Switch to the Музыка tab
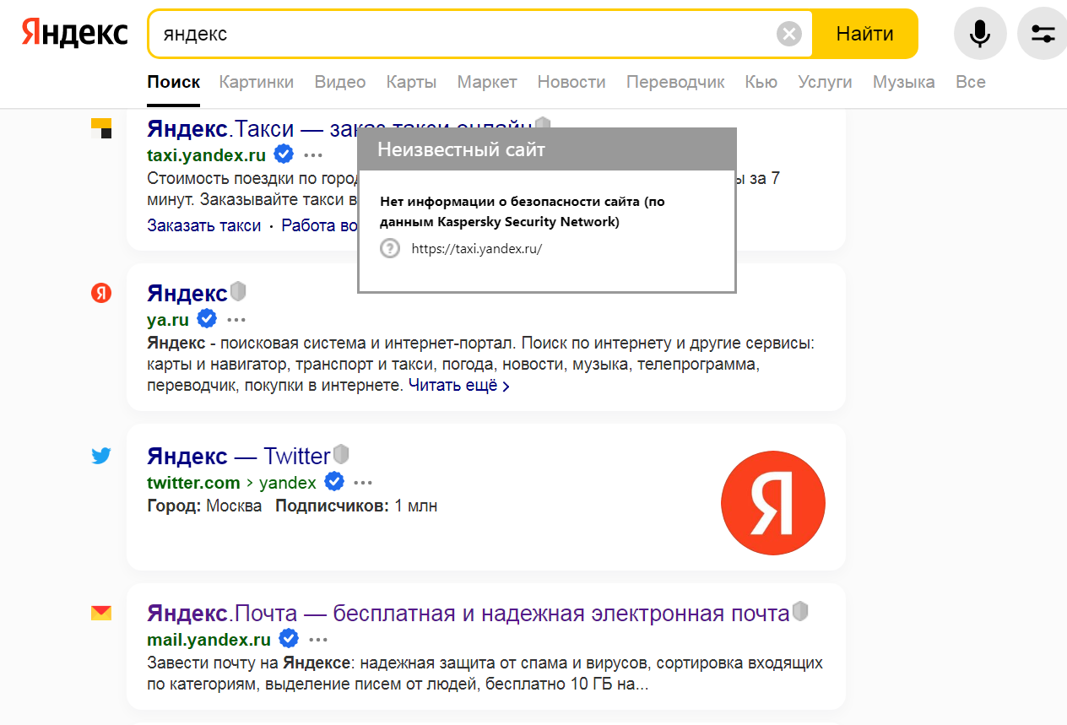 [904, 82]
